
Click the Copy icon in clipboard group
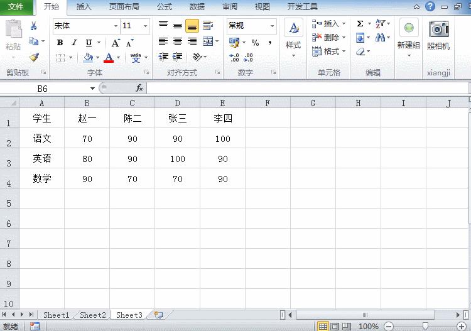pyautogui.click(x=33, y=41)
